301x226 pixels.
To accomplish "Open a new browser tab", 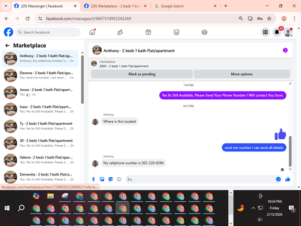I will point(226,6).
